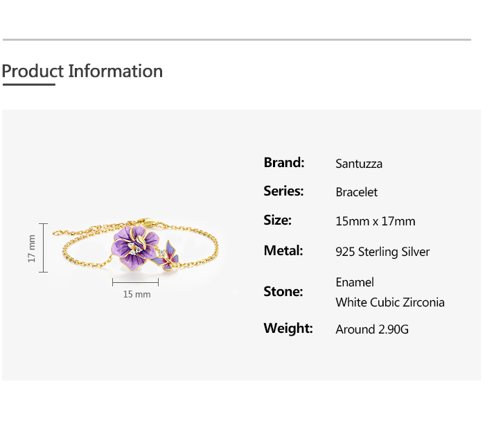Select the 15mm x 17mm size value
The height and width of the screenshot is (423, 485).
(376, 221)
